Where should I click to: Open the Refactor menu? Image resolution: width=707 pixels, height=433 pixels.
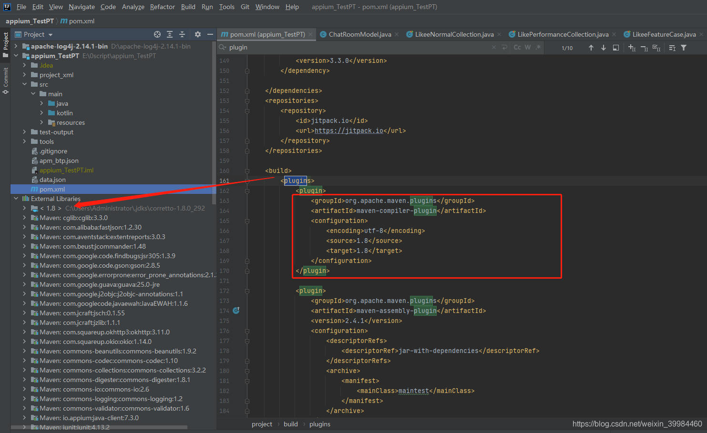pos(163,7)
